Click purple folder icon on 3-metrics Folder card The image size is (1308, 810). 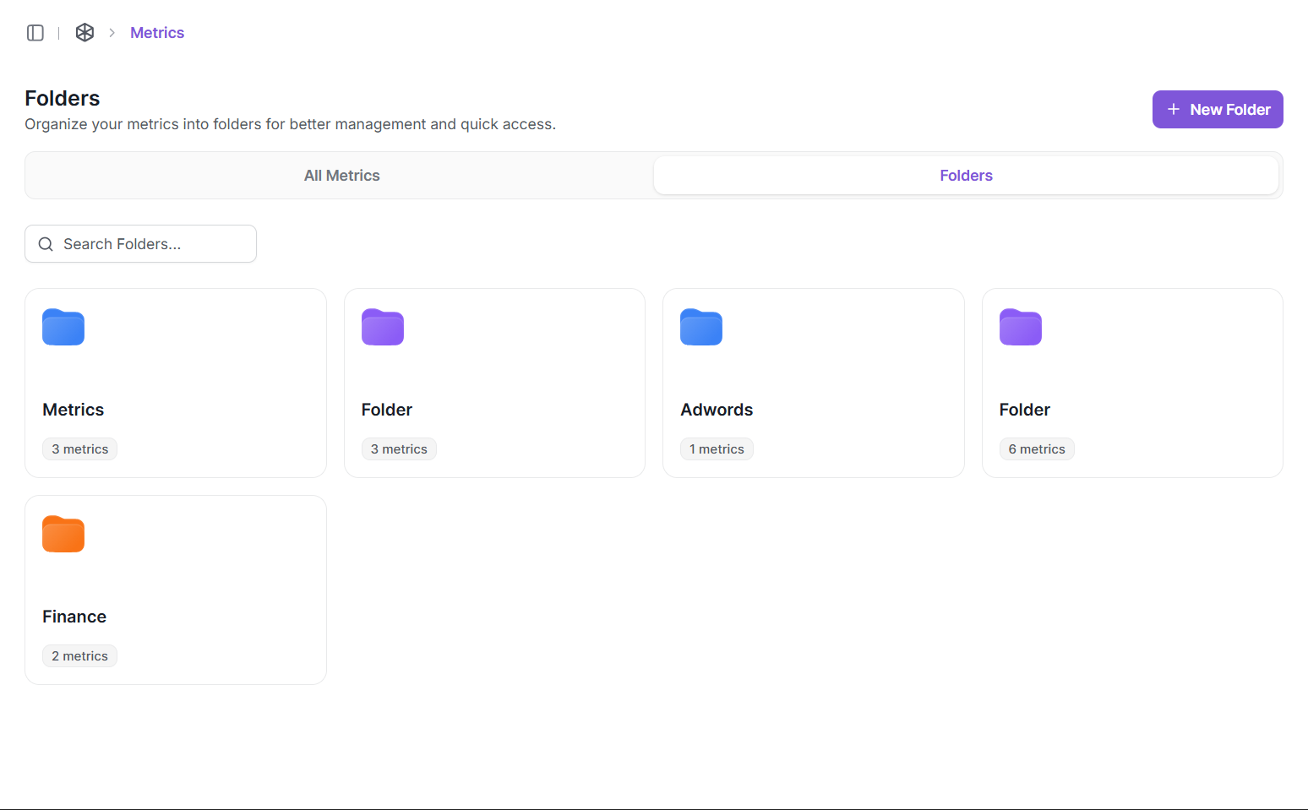[x=383, y=327]
